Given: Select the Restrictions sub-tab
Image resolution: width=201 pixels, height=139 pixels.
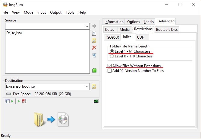Looking at the screenshot, I should [x=143, y=29].
